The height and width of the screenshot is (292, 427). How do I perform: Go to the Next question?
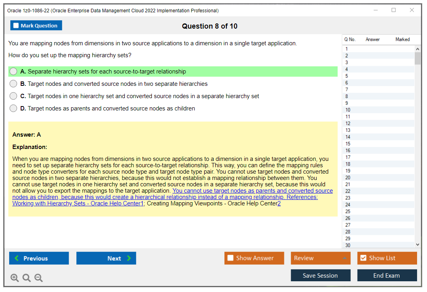click(x=106, y=258)
